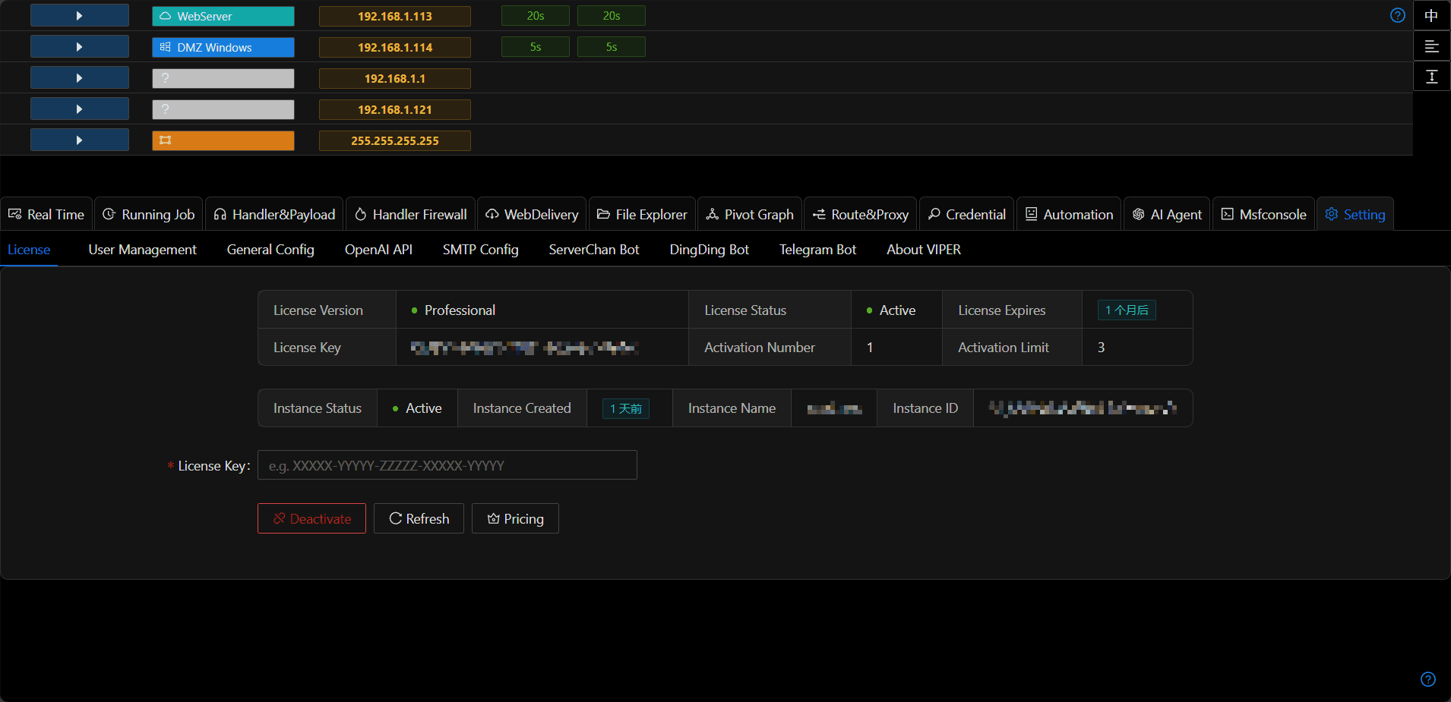Open the Automation tab
This screenshot has width=1451, height=702.
pyautogui.click(x=1069, y=214)
